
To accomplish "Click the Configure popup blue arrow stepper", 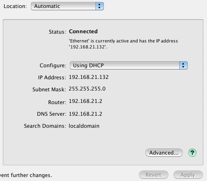I will [x=183, y=65].
